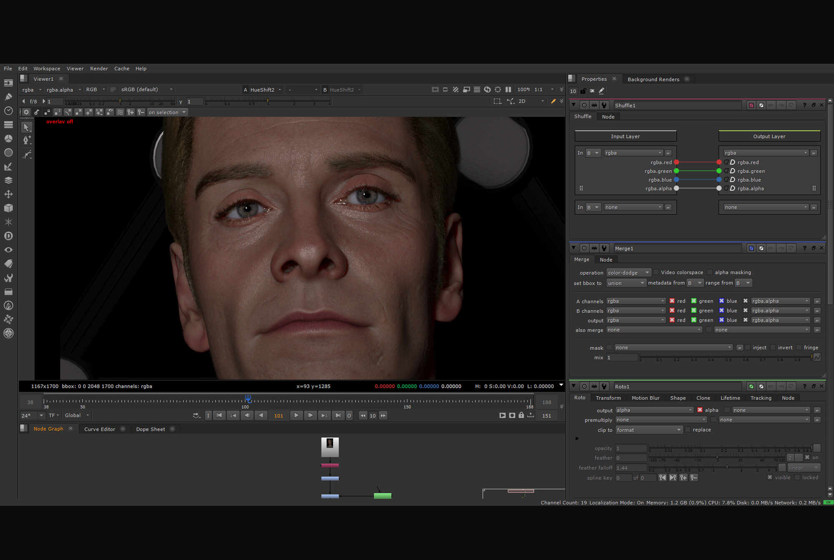The height and width of the screenshot is (560, 834).
Task: Enable the mask invert checkbox
Action: pos(773,347)
